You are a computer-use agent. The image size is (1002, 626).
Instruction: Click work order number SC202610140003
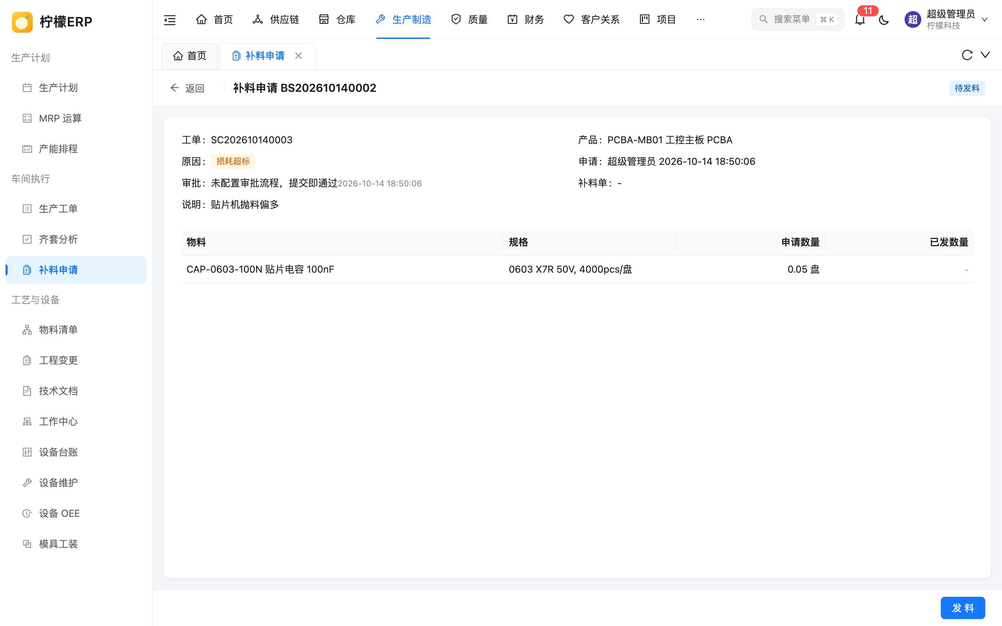pyautogui.click(x=252, y=140)
